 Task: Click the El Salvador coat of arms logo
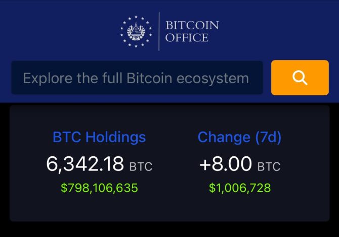click(x=136, y=31)
